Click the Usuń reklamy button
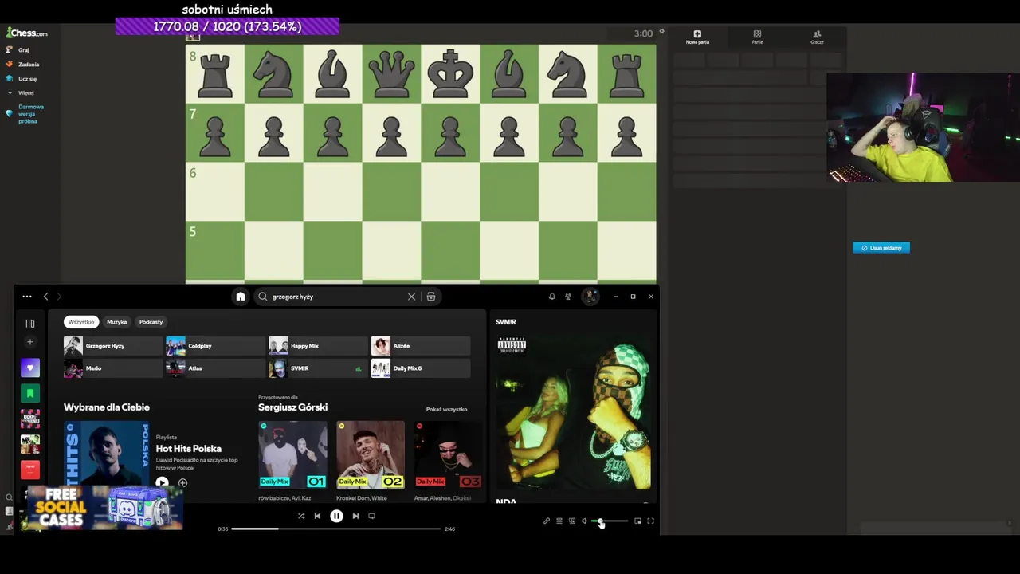The width and height of the screenshot is (1020, 574). (x=881, y=248)
